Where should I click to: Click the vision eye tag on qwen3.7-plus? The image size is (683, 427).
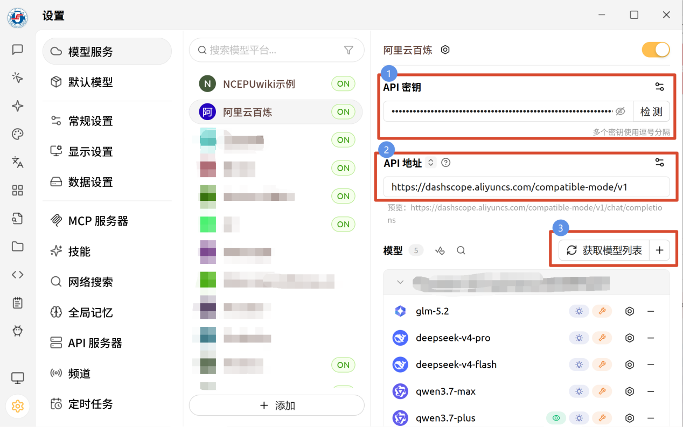coord(556,418)
